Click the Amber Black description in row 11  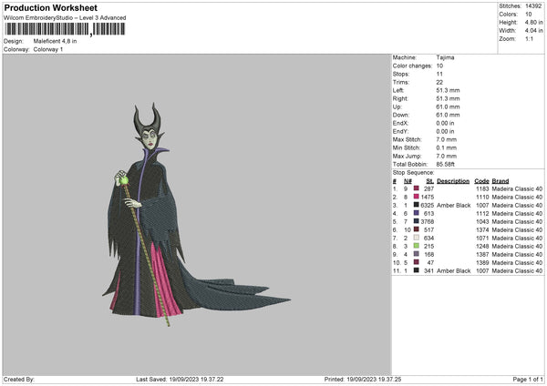tap(453, 270)
